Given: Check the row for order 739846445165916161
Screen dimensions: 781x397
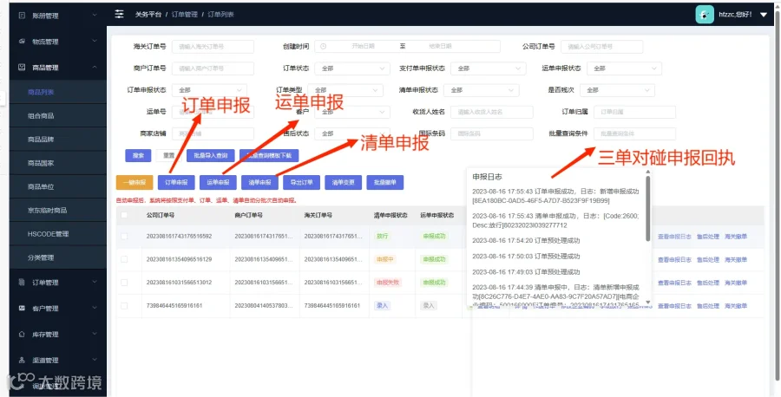Looking at the screenshot, I should coord(124,305).
